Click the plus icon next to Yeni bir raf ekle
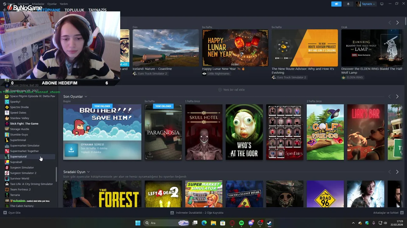The width and height of the screenshot is (407, 228). pos(220,90)
